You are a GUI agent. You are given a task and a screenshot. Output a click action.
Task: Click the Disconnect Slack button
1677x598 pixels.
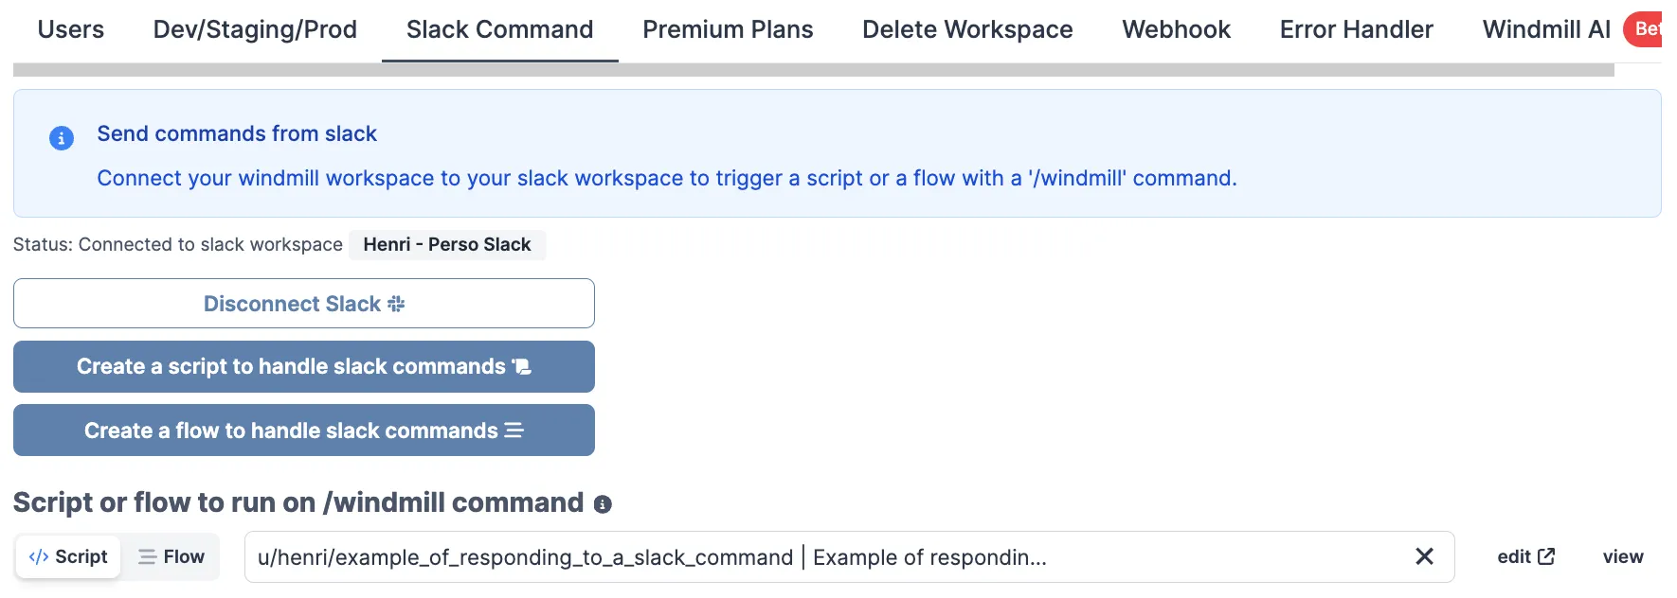pos(304,304)
